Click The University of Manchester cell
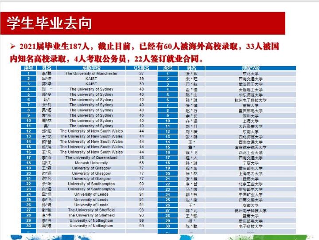 pyautogui.click(x=91, y=73)
